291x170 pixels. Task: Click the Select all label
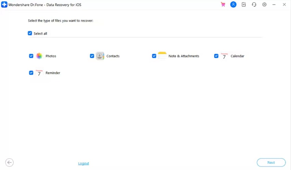pos(40,34)
